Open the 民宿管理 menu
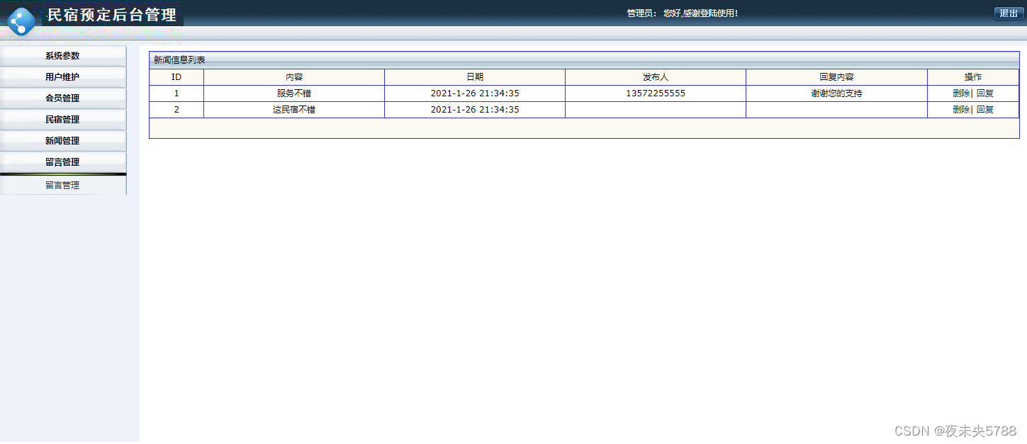This screenshot has height=444, width=1027. (x=63, y=120)
